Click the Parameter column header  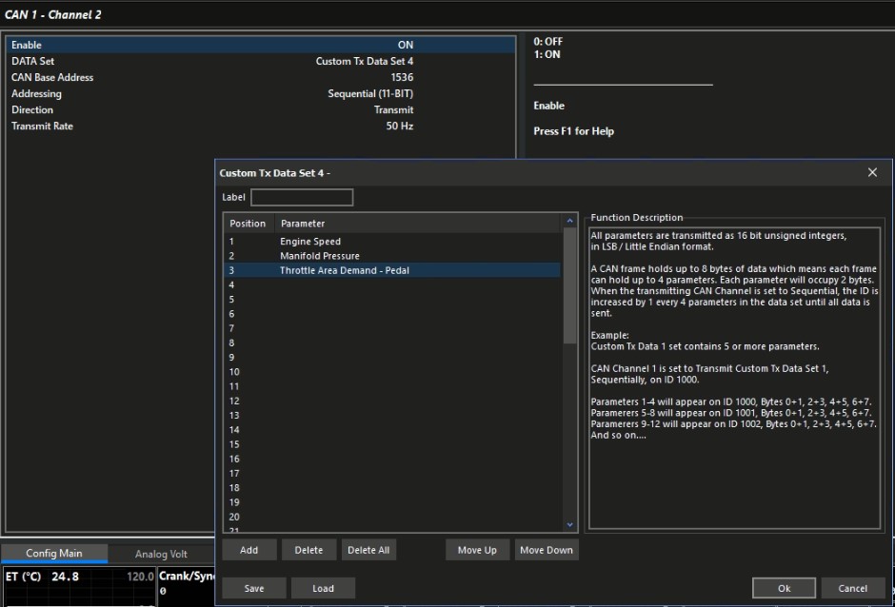click(418, 223)
